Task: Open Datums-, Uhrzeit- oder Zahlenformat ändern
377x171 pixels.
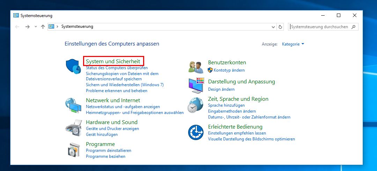Action: 249,117
